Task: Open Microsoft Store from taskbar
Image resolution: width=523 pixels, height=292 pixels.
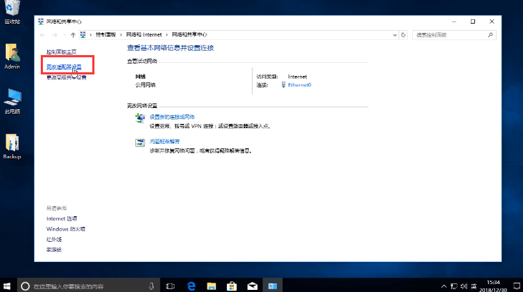Action: point(232,286)
